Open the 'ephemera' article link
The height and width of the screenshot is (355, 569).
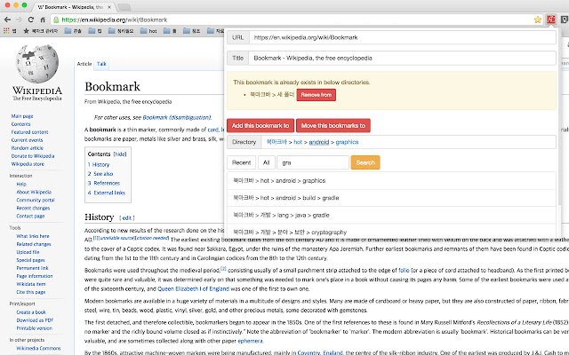point(250,341)
